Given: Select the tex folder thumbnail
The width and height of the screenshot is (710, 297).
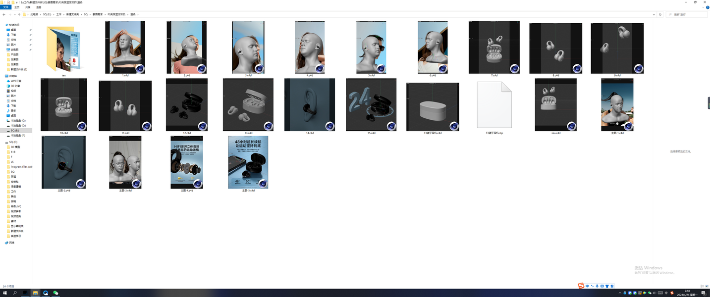Looking at the screenshot, I should pos(63,49).
